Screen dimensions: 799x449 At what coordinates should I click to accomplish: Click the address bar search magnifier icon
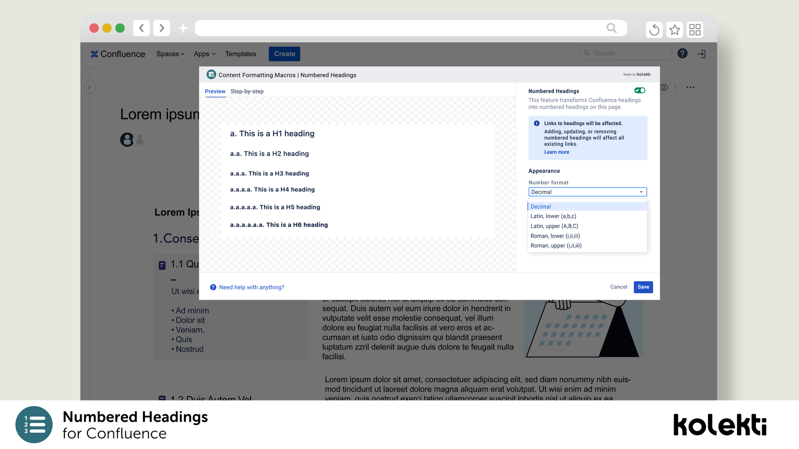point(612,28)
